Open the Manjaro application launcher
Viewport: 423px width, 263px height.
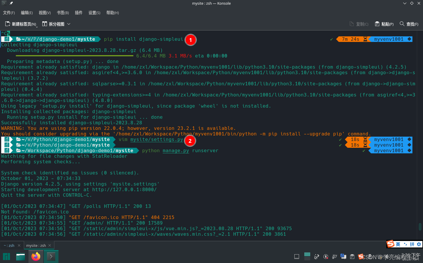click(x=6, y=257)
